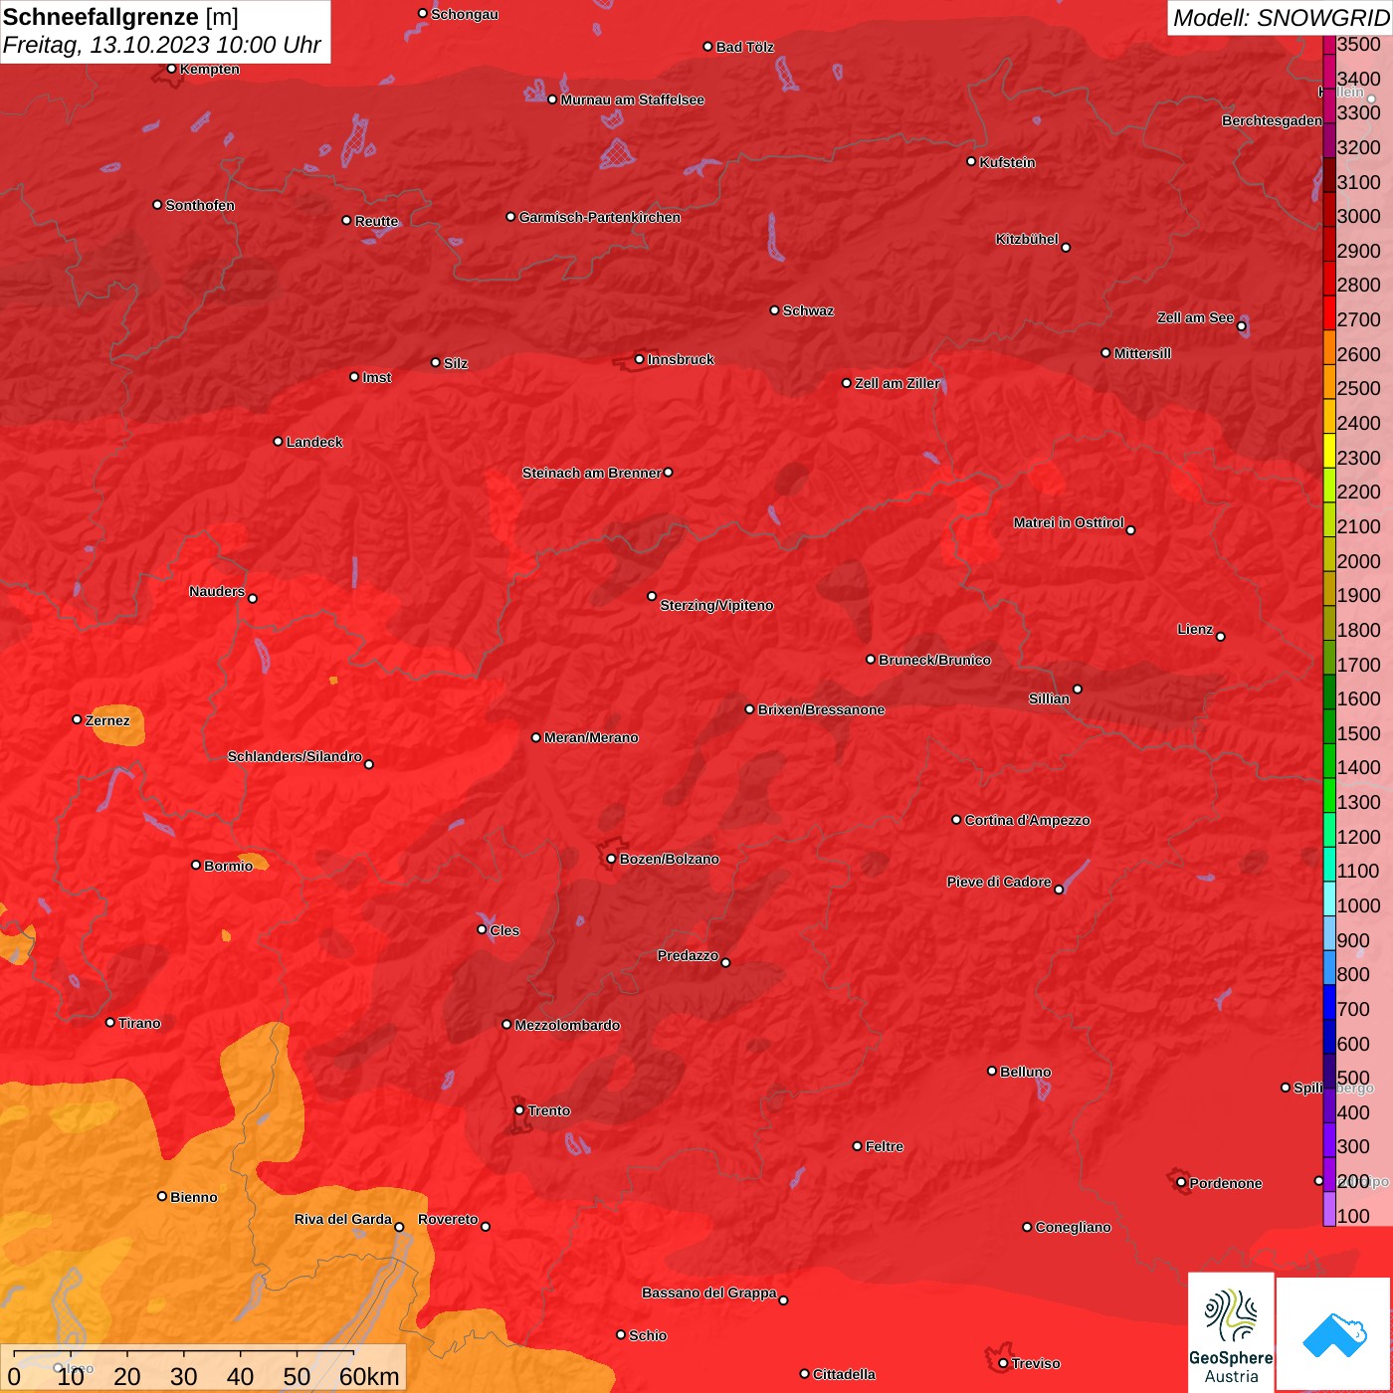
Task: Click the Landeck label
Action: click(x=314, y=442)
